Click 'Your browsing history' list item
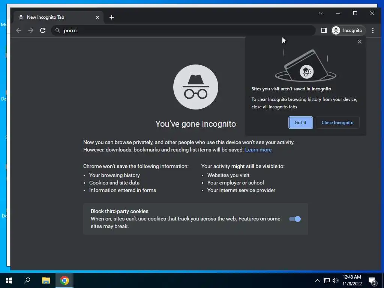 114,175
